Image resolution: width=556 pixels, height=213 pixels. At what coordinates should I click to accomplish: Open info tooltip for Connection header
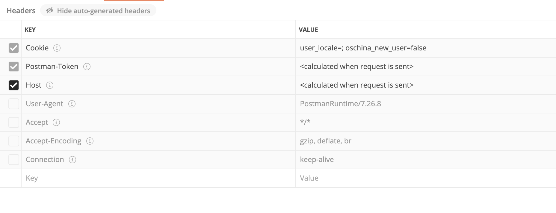pos(72,160)
